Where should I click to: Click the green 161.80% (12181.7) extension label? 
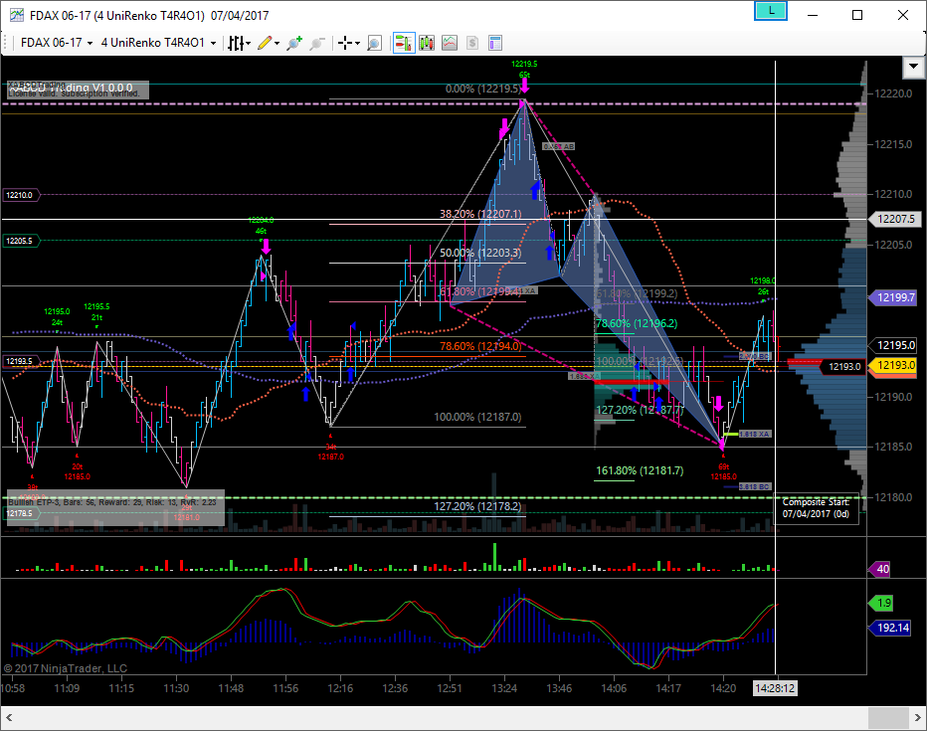click(x=640, y=471)
